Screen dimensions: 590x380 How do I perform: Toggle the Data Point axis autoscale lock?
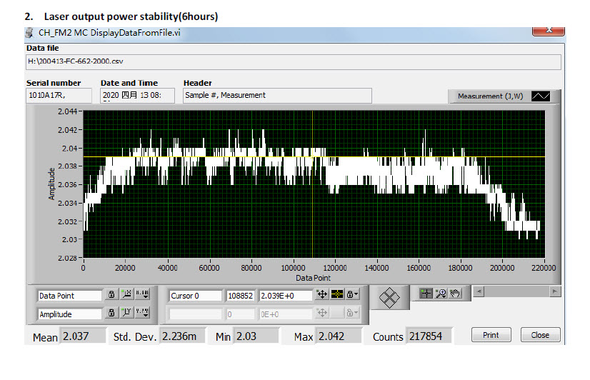111,295
